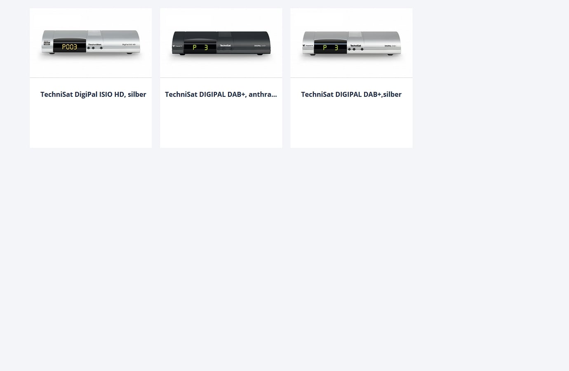Screen dimensions: 569x371
Task: Click the TechniSat logo on the anthracite receiver
Action: point(225,45)
